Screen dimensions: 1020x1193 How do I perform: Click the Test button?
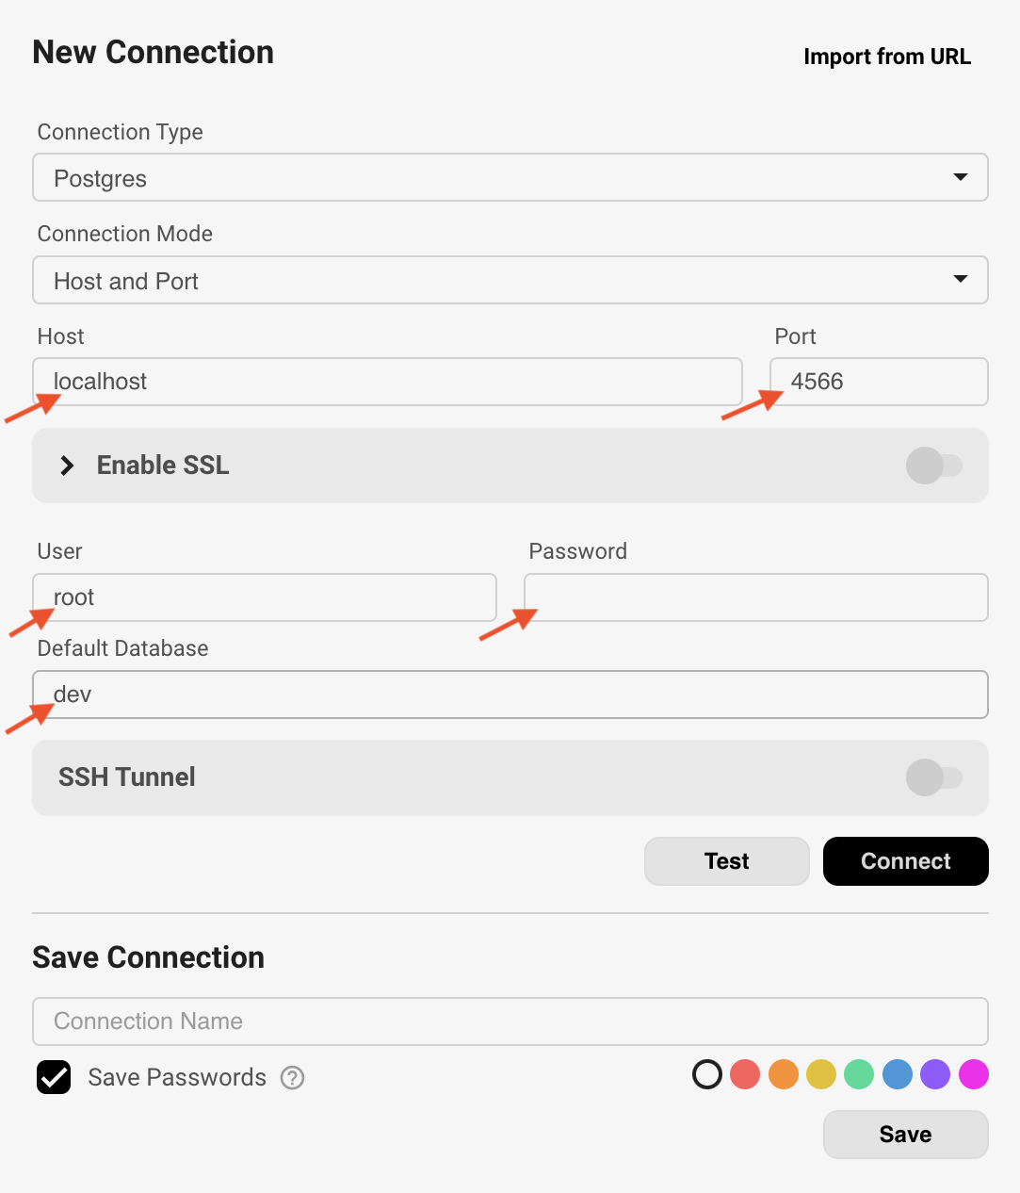click(x=727, y=861)
